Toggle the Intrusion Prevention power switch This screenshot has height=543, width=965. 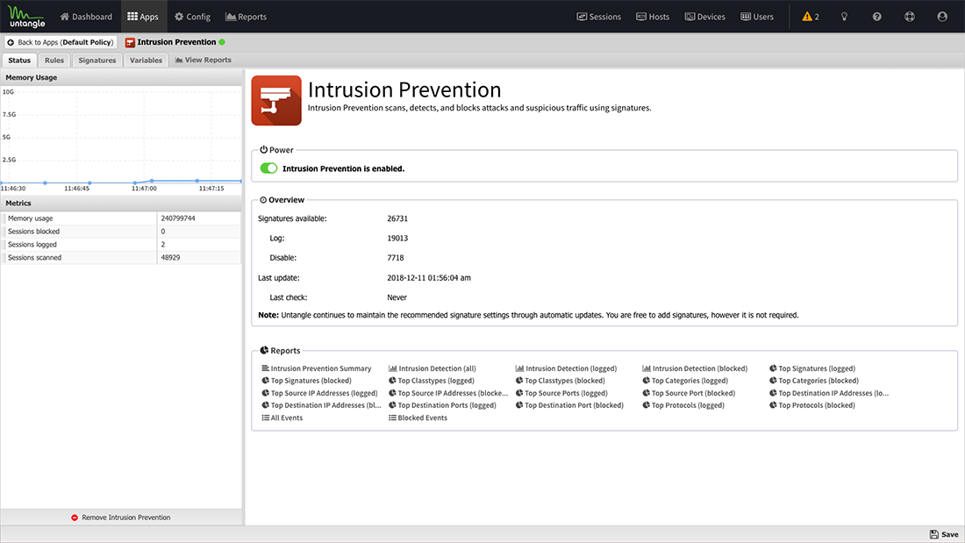[x=269, y=168]
